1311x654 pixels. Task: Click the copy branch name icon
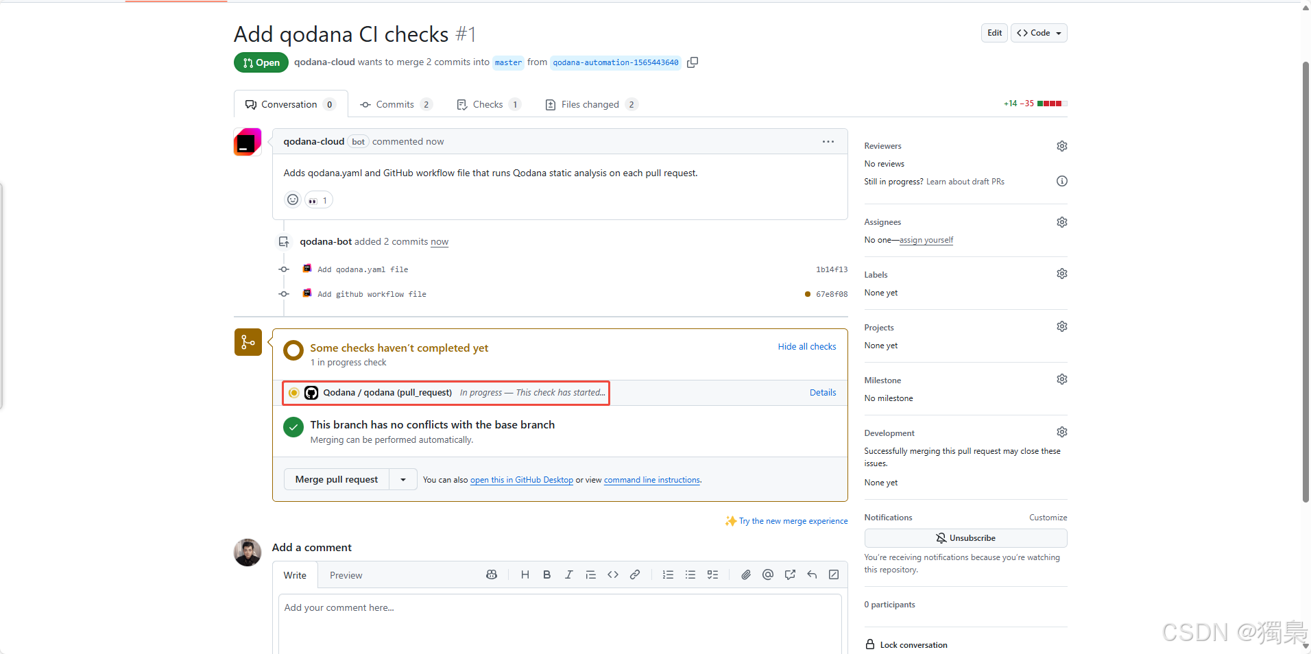tap(693, 62)
